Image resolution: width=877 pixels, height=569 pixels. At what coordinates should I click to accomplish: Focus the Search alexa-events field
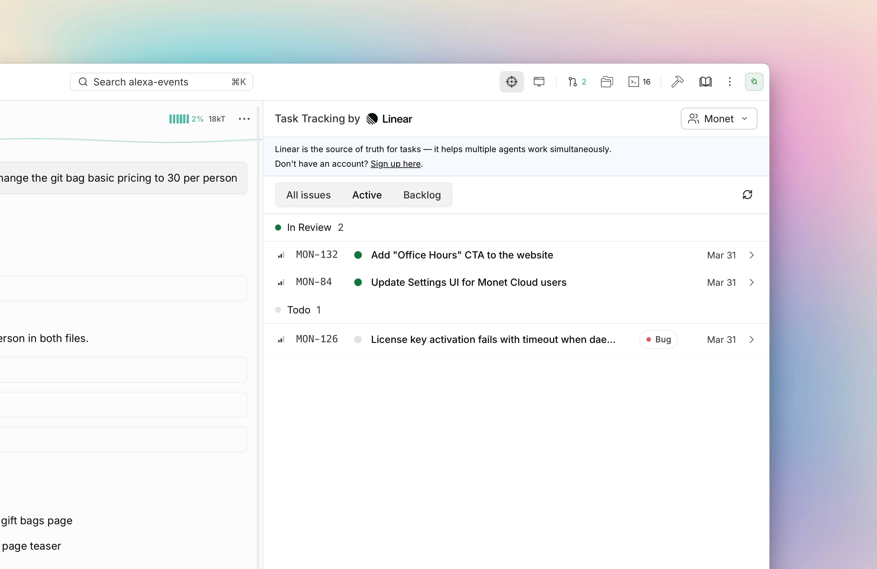[x=161, y=82]
